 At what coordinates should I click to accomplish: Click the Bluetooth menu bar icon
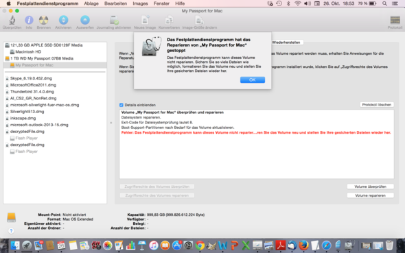point(288,3)
